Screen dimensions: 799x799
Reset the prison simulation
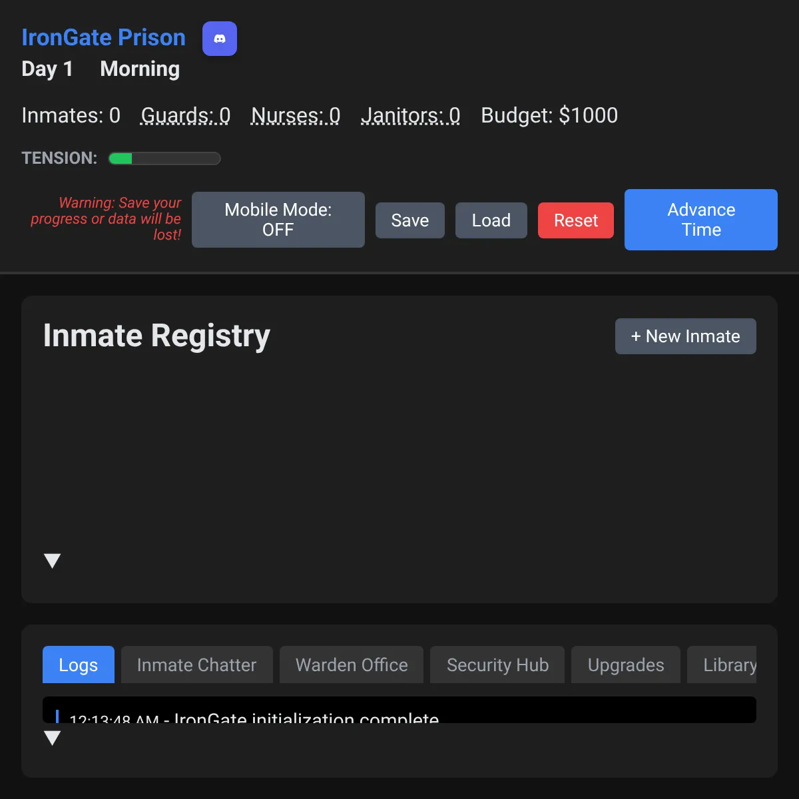coord(575,220)
